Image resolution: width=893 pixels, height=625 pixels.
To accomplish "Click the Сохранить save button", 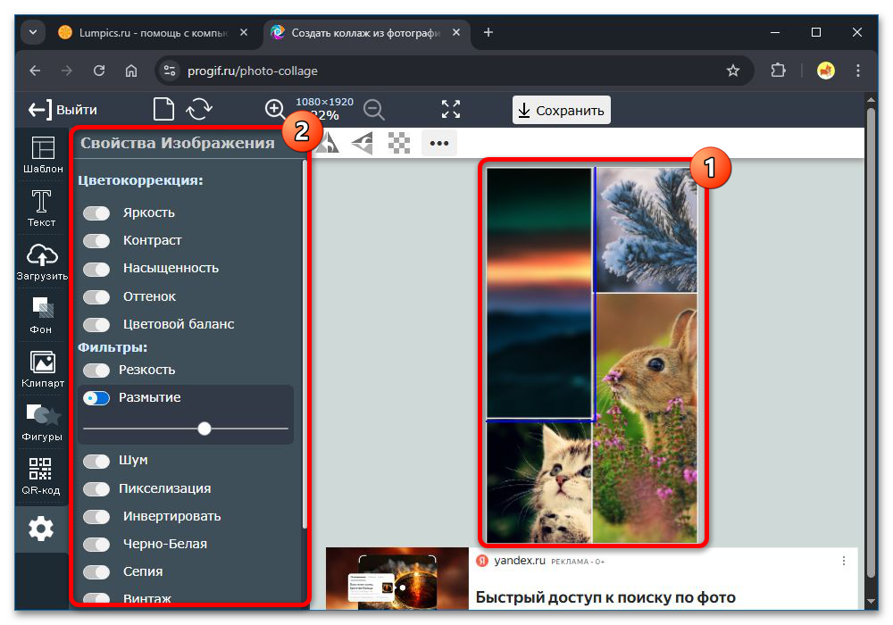I will pyautogui.click(x=562, y=111).
